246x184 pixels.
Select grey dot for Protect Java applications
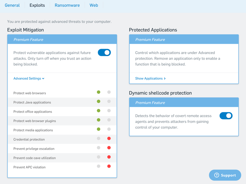109,102
